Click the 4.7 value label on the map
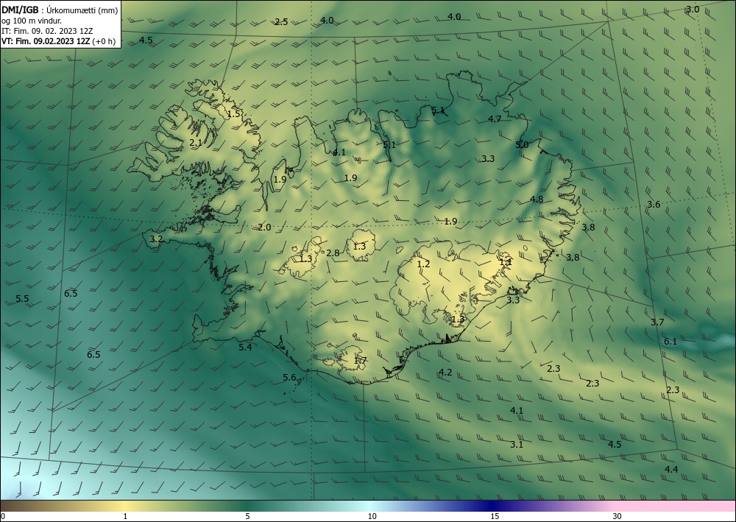Image resolution: width=736 pixels, height=522 pixels. click(495, 119)
